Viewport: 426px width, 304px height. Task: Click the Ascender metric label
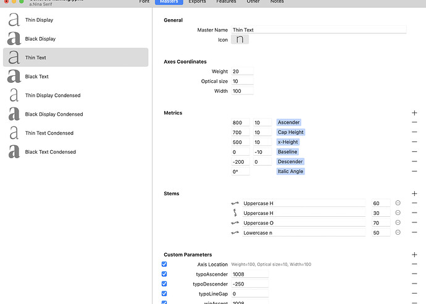(x=288, y=122)
